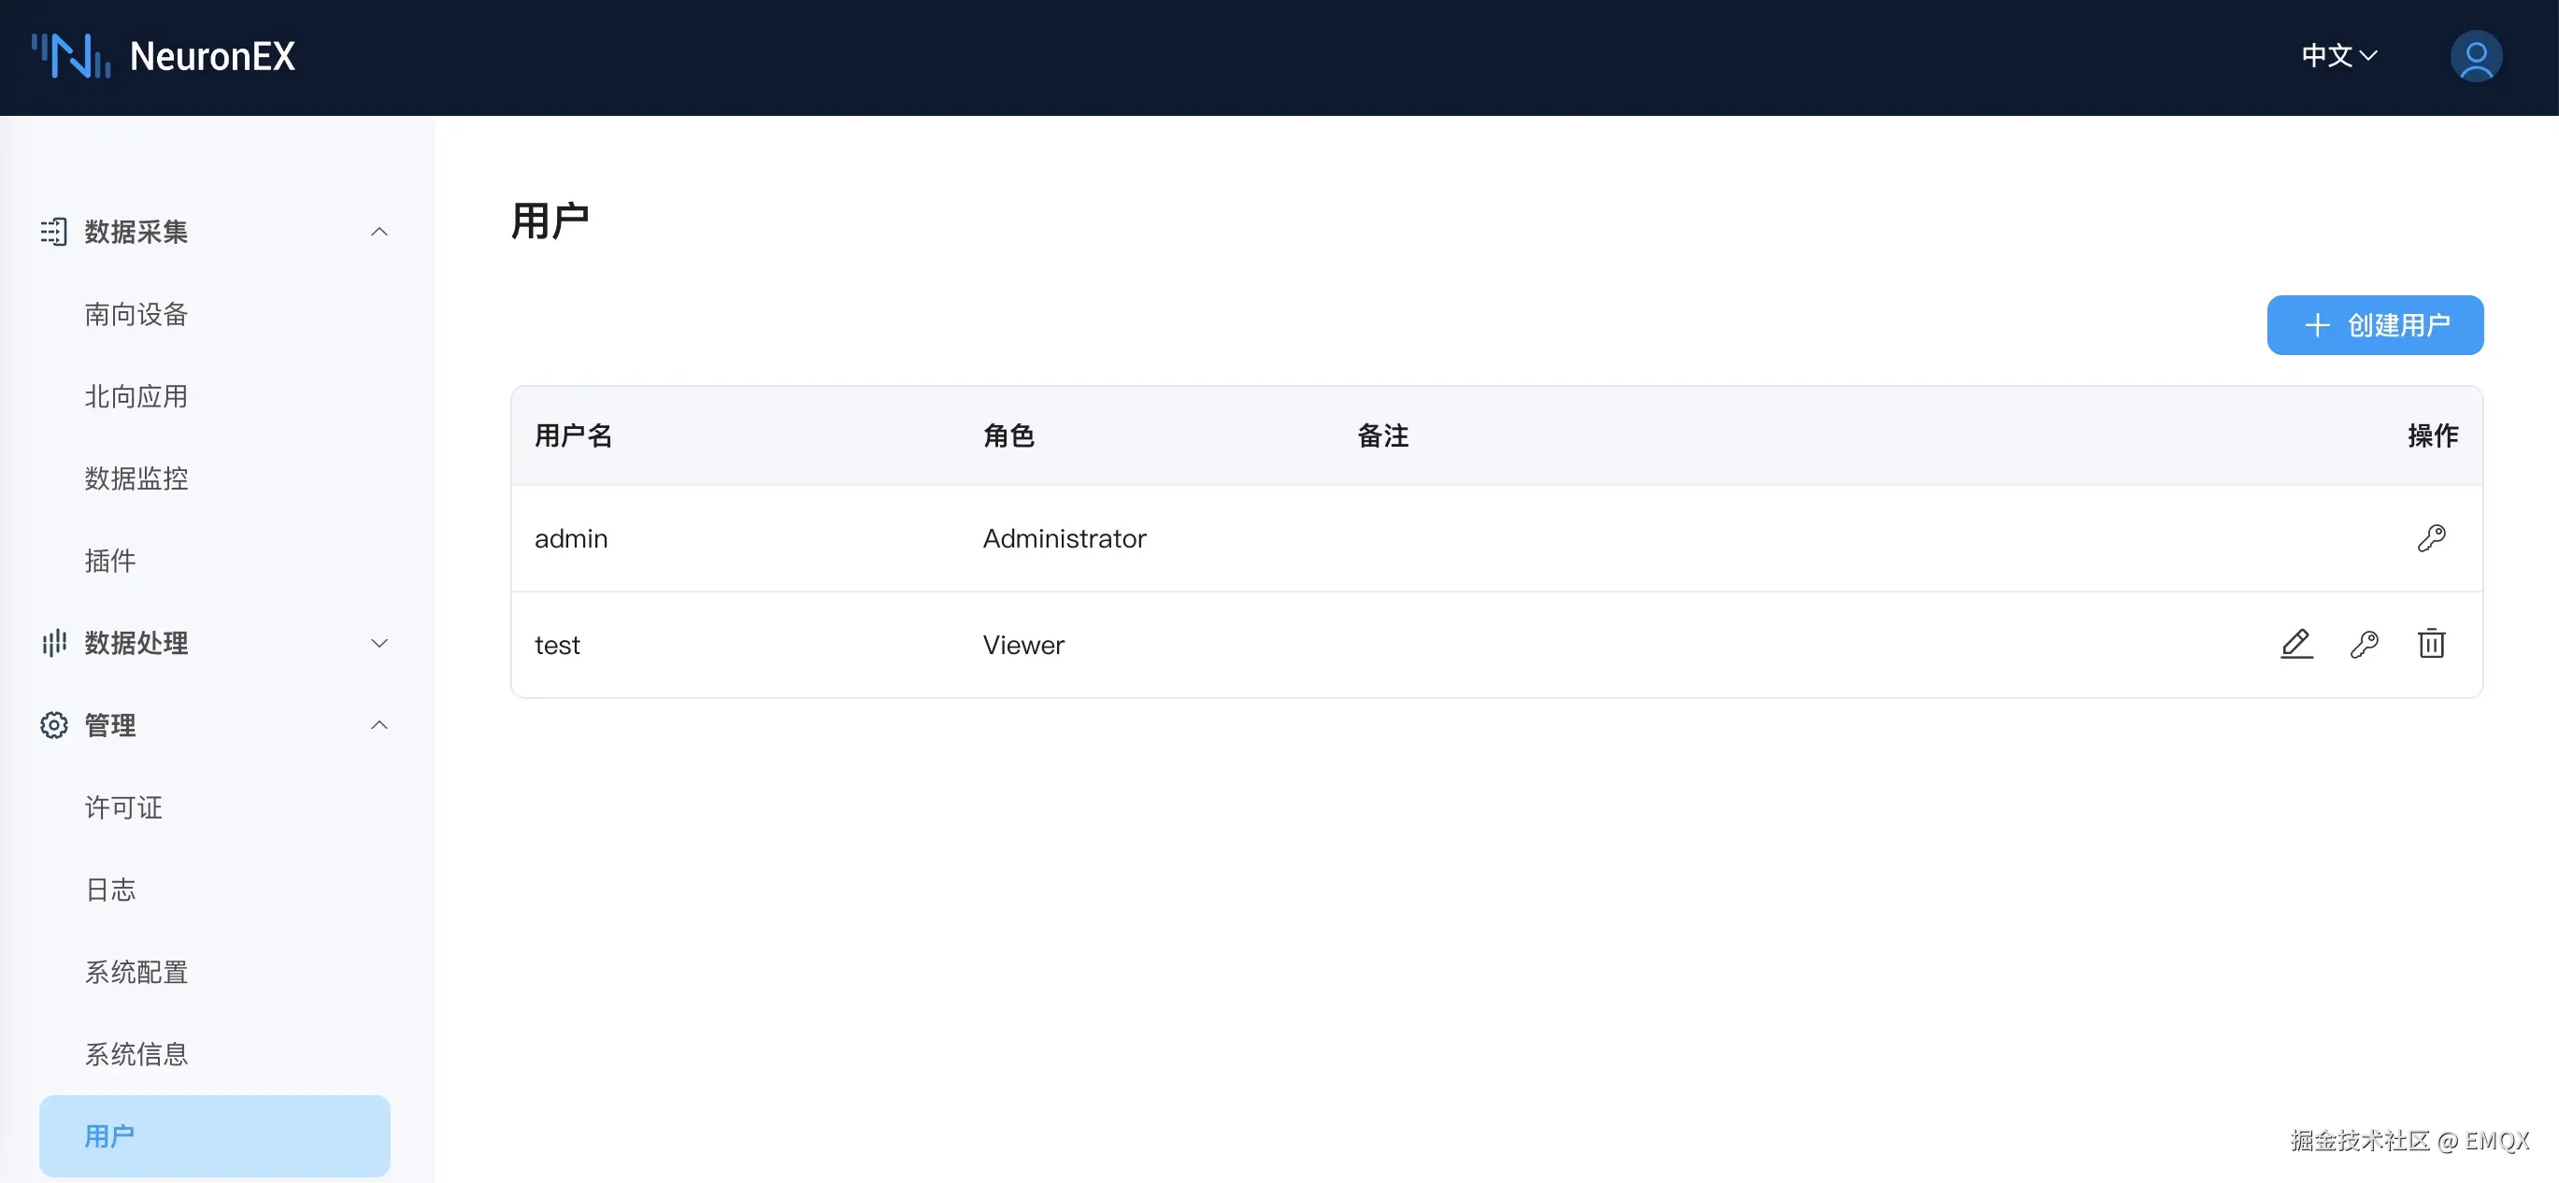Expand the 数据处理 section

point(379,643)
